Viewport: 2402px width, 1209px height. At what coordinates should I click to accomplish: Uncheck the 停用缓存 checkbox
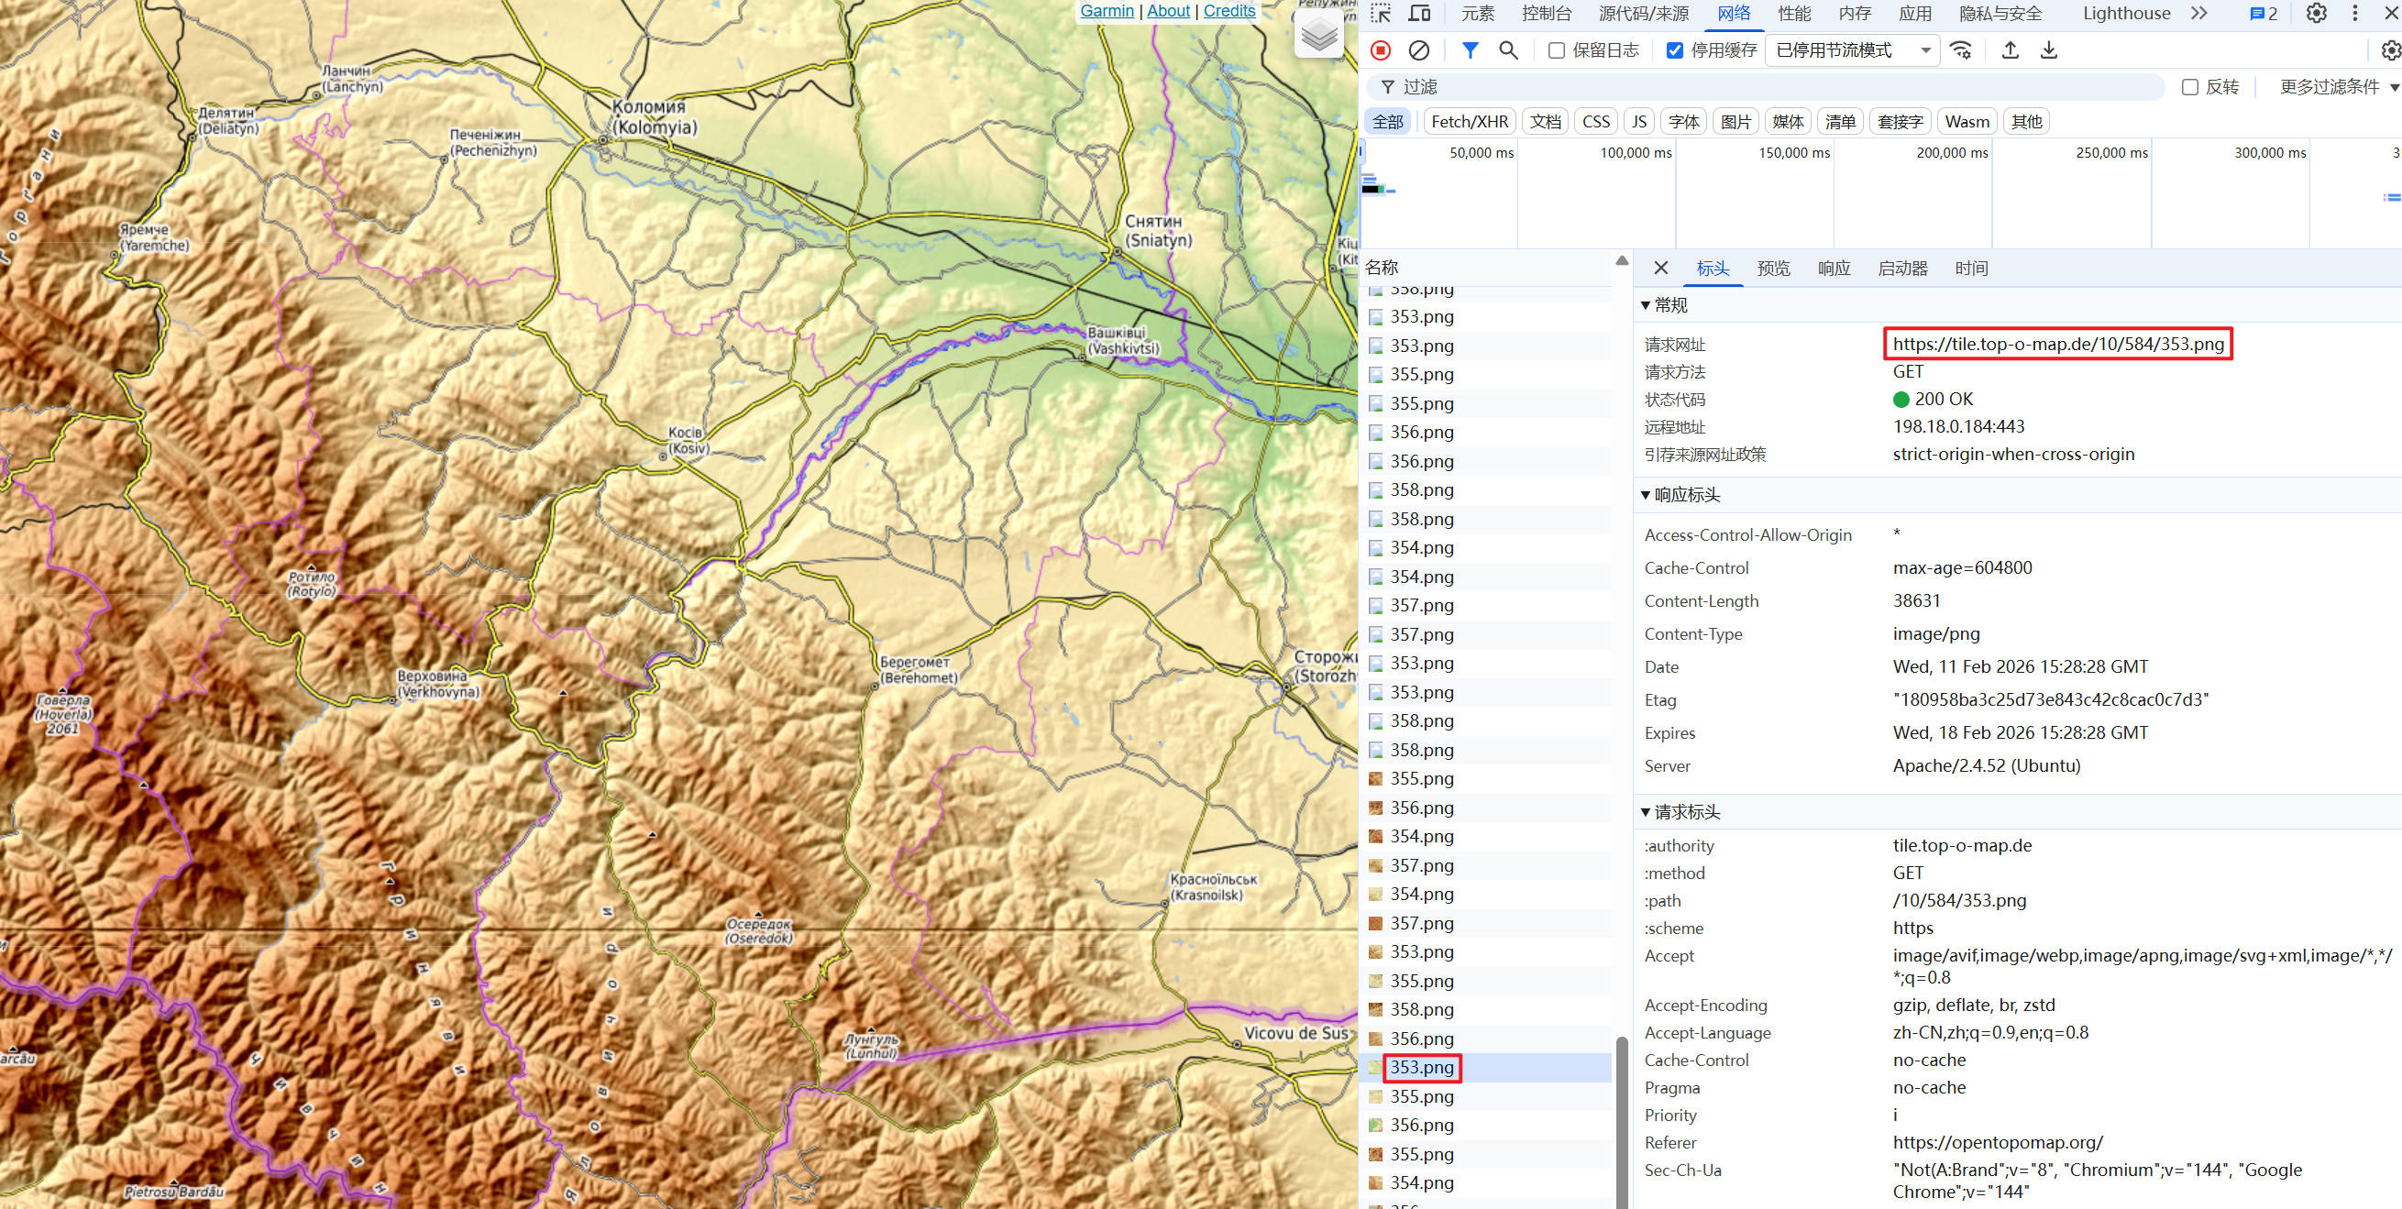tap(1675, 50)
